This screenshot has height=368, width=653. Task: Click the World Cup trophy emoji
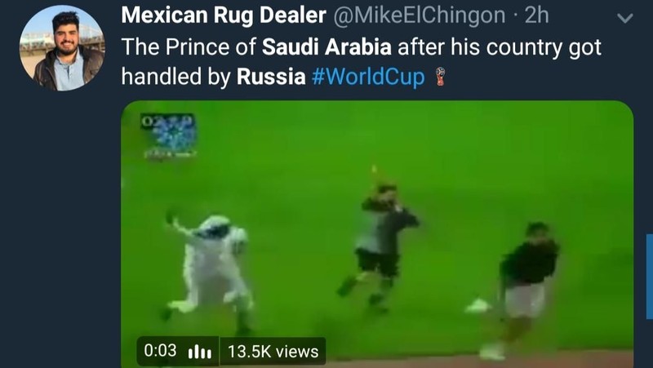click(x=440, y=77)
